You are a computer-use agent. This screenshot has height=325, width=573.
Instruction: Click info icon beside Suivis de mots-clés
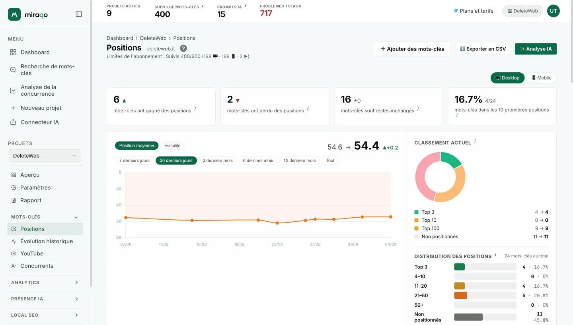pyautogui.click(x=203, y=6)
